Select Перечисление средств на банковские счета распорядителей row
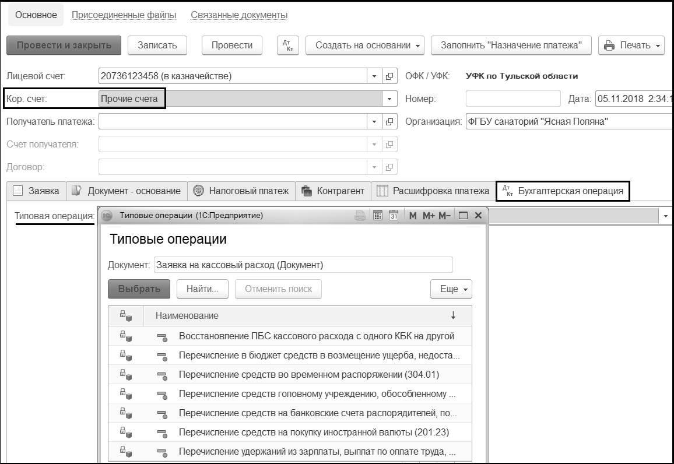Viewport: 674px width, 464px height. point(290,413)
